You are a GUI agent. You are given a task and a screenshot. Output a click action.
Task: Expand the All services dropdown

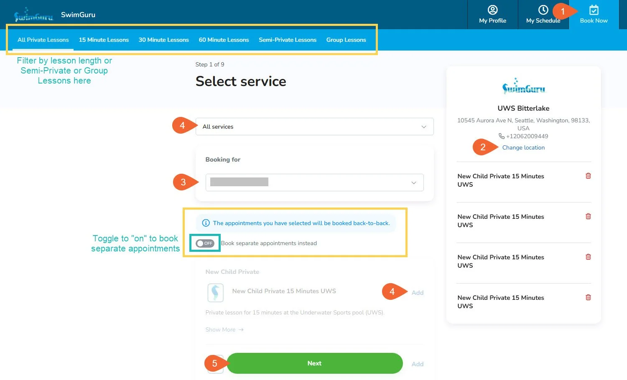click(x=314, y=127)
